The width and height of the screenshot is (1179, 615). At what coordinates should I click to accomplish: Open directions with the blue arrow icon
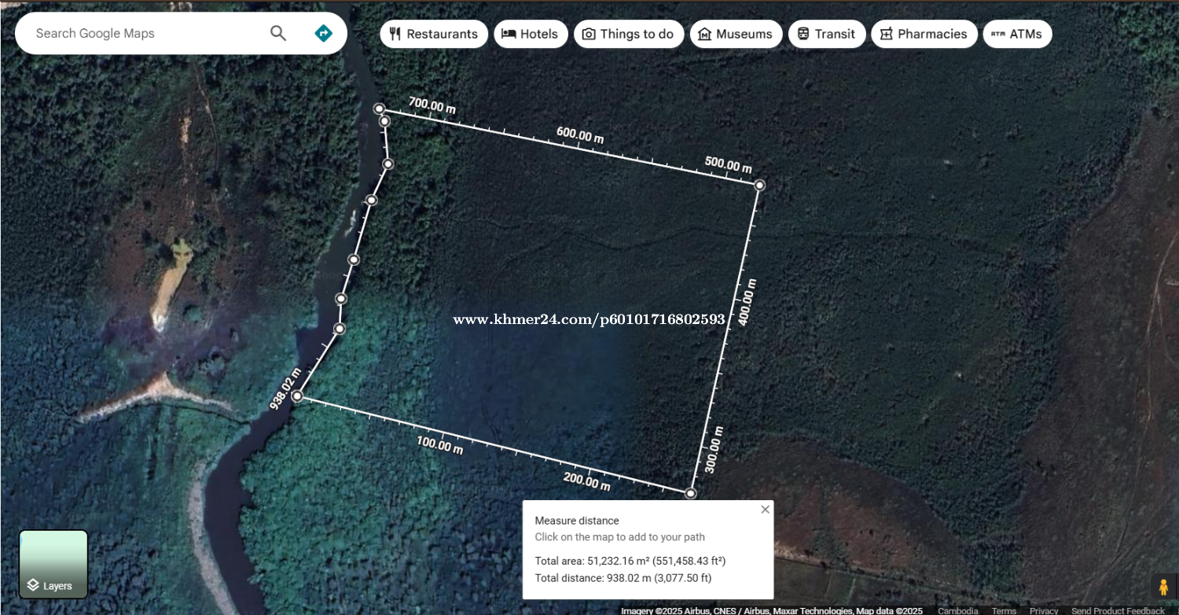click(323, 33)
